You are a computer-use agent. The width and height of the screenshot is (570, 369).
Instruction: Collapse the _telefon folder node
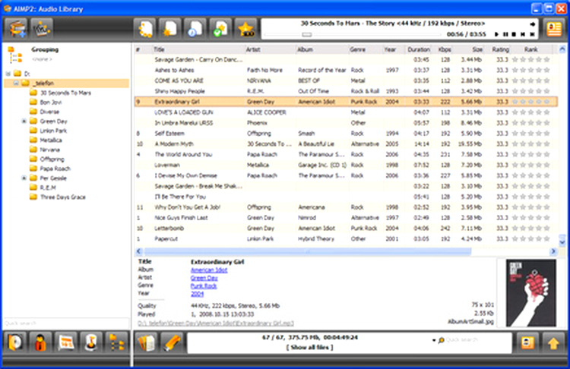16,84
